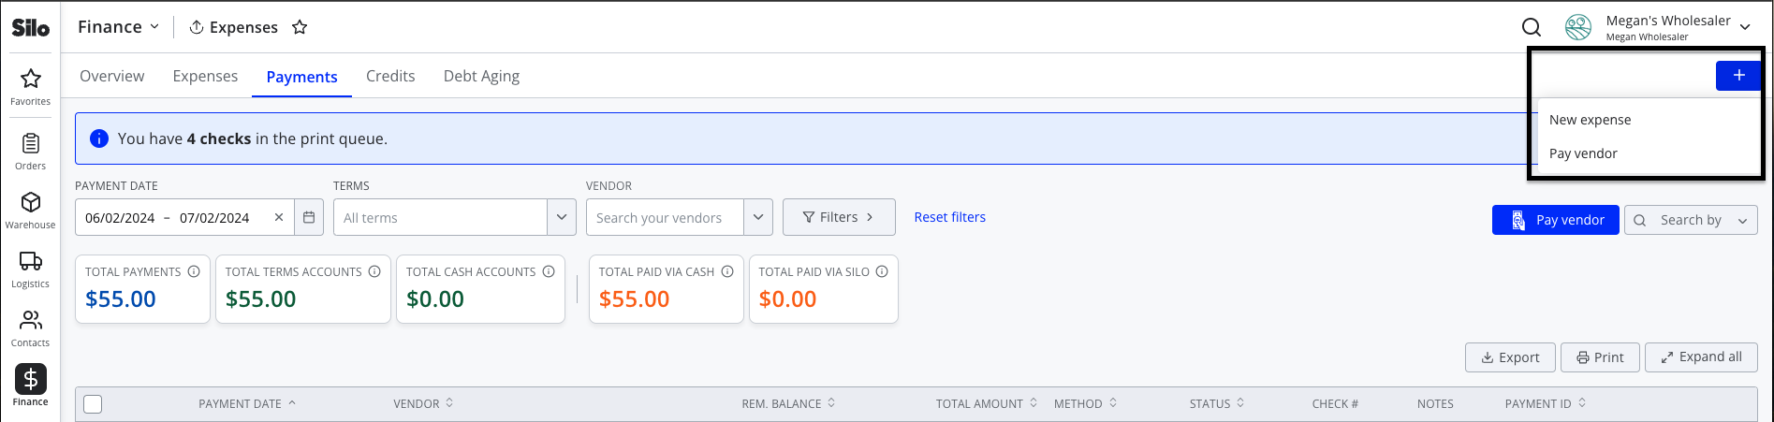Image resolution: width=1774 pixels, height=422 pixels.
Task: Open the Finance module dropdown
Action: point(118,27)
